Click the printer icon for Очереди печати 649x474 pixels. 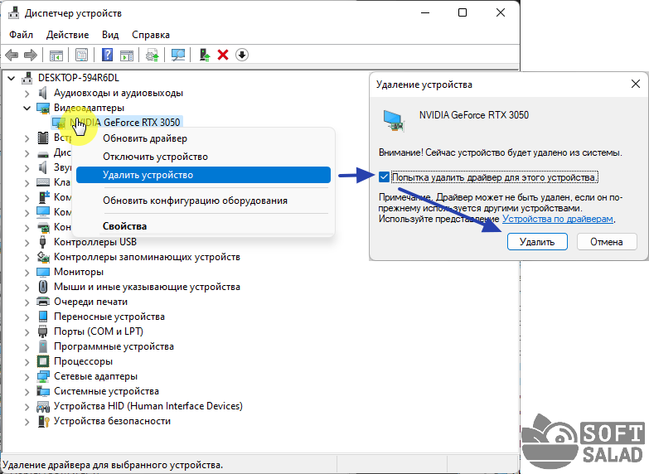42,302
